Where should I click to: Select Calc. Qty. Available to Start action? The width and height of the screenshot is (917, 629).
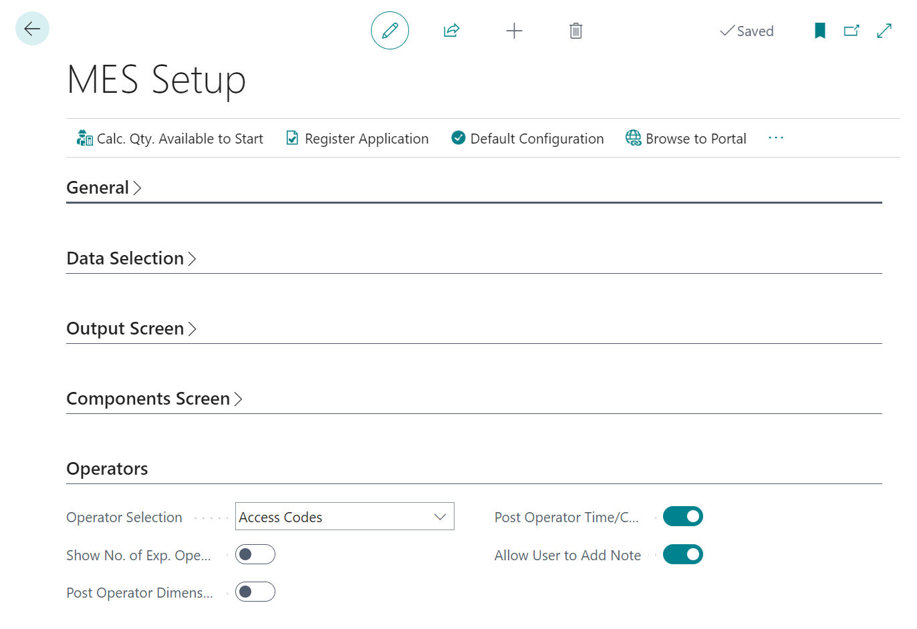pos(170,138)
